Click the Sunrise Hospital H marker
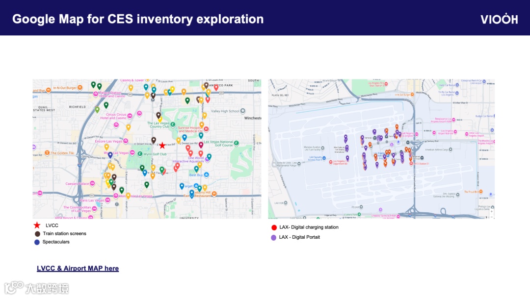This screenshot has height=298, width=530. coord(206,129)
